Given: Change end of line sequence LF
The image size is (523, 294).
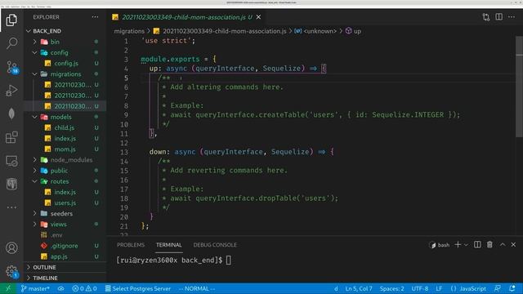Looking at the screenshot, I should pyautogui.click(x=439, y=288).
